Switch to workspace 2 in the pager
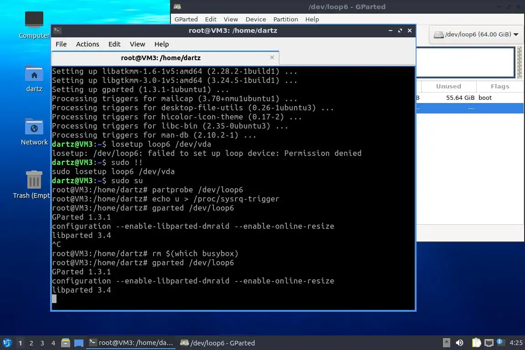Image resolution: width=525 pixels, height=350 pixels. tap(31, 343)
